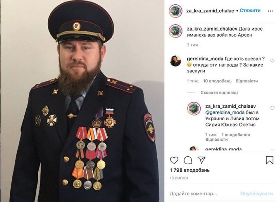The image size is (276, 202).
Task: Save the post with the bookmark icon
Action: coord(269,160)
